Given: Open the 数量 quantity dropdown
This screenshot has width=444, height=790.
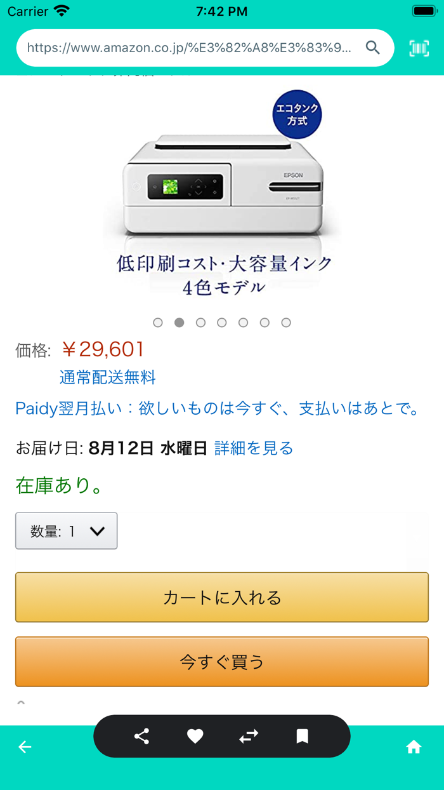Looking at the screenshot, I should [x=66, y=531].
